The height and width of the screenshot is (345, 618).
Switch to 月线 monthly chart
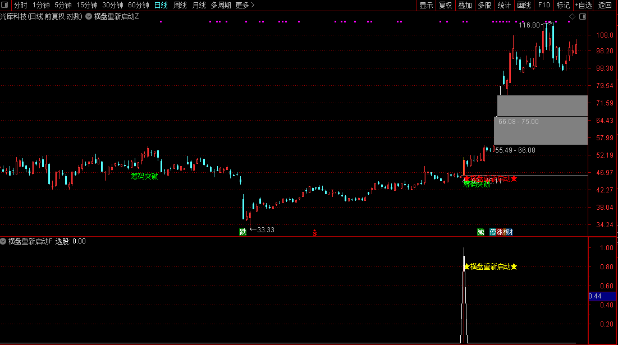(199, 5)
